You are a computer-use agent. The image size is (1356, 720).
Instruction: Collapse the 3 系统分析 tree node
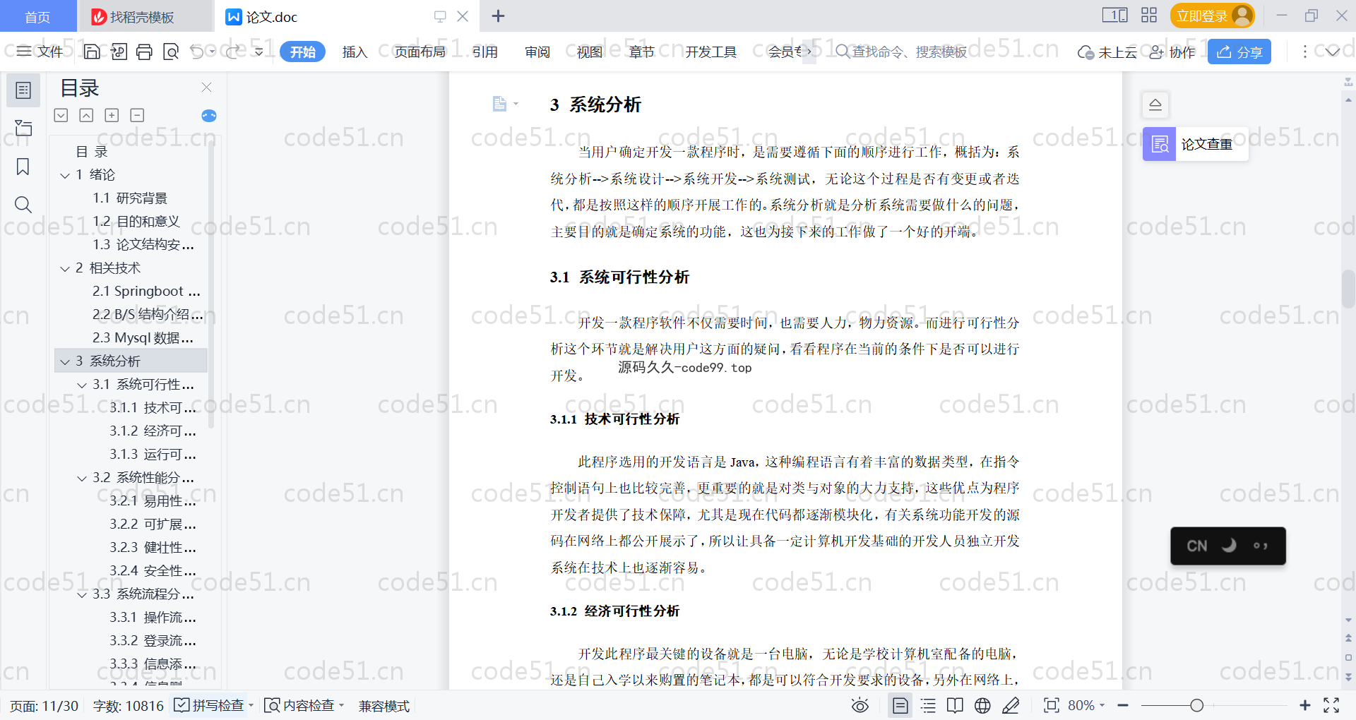coord(65,362)
